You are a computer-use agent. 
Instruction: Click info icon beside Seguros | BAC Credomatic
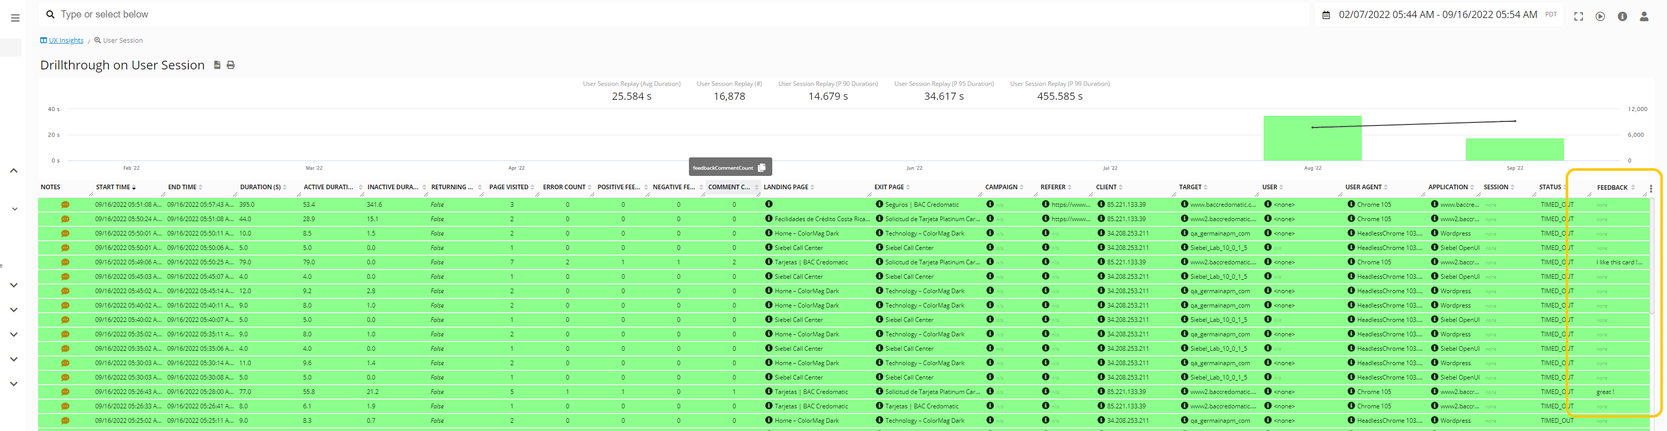pos(879,205)
